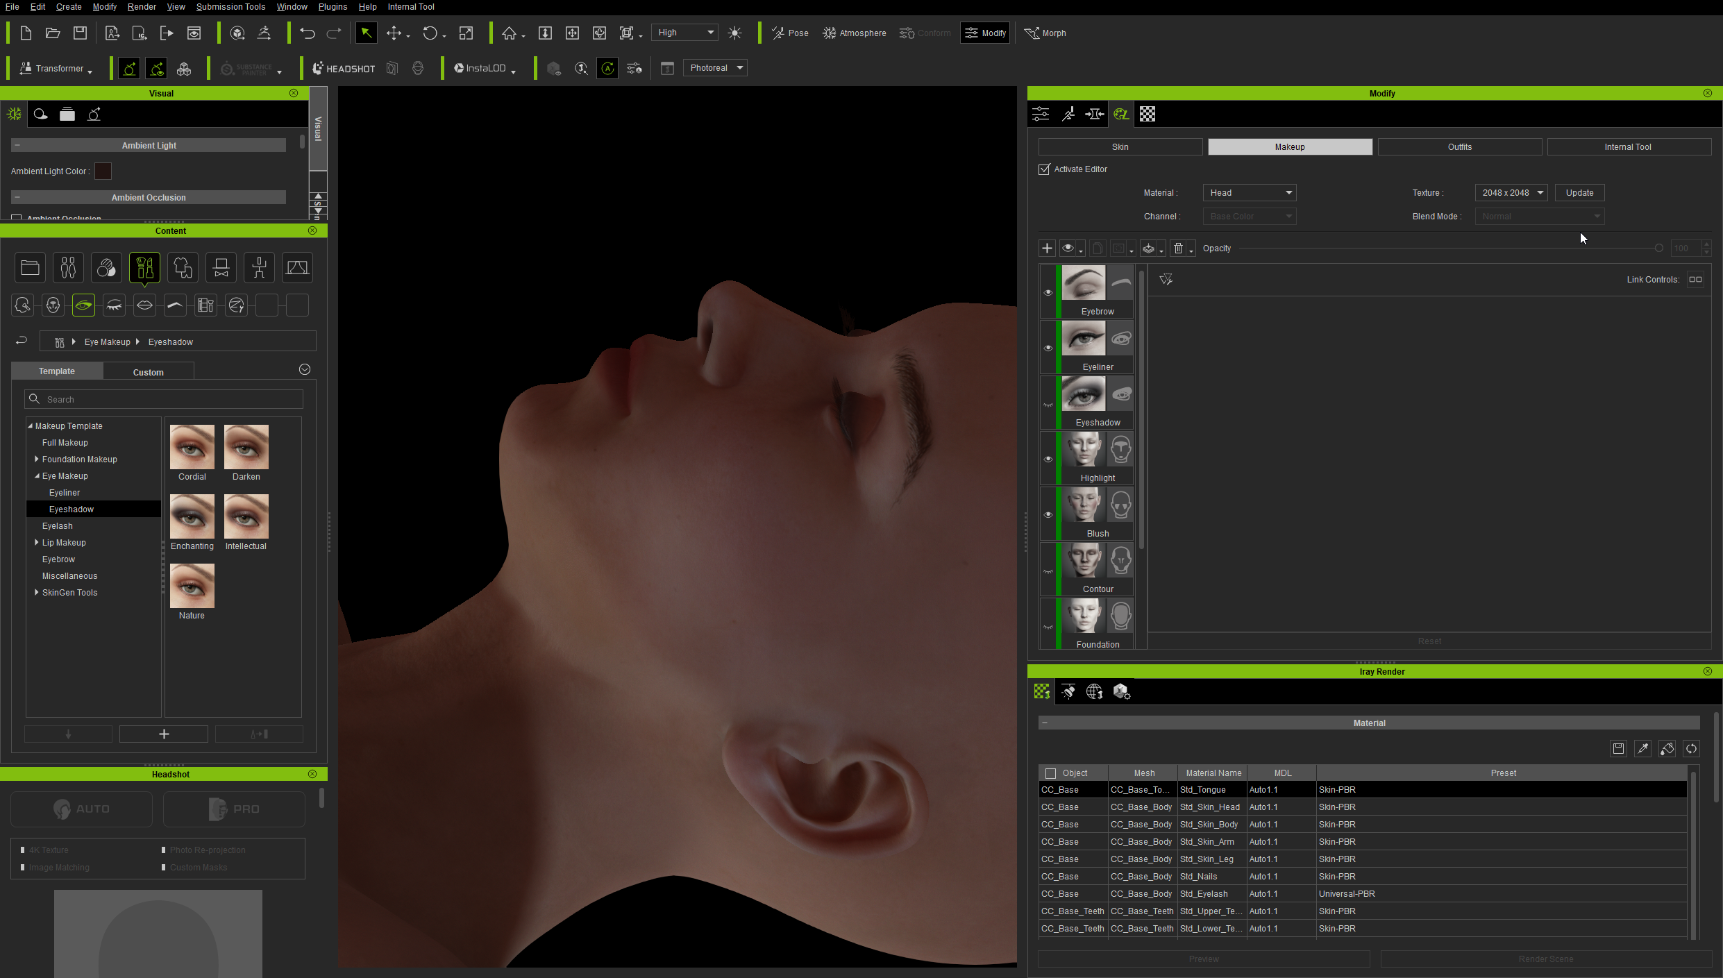Click the add content plus button
This screenshot has width=1723, height=978.
(x=164, y=734)
